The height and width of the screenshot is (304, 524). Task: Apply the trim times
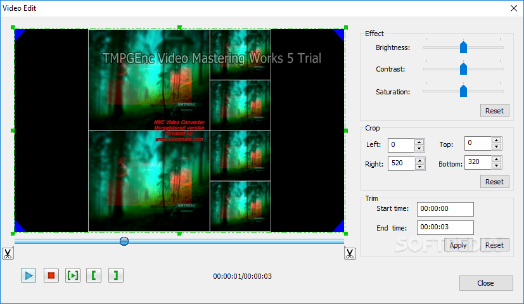(458, 245)
